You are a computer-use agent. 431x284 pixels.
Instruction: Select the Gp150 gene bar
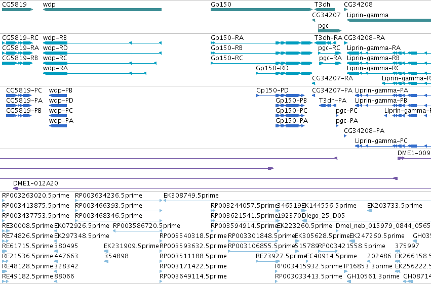pos(262,10)
